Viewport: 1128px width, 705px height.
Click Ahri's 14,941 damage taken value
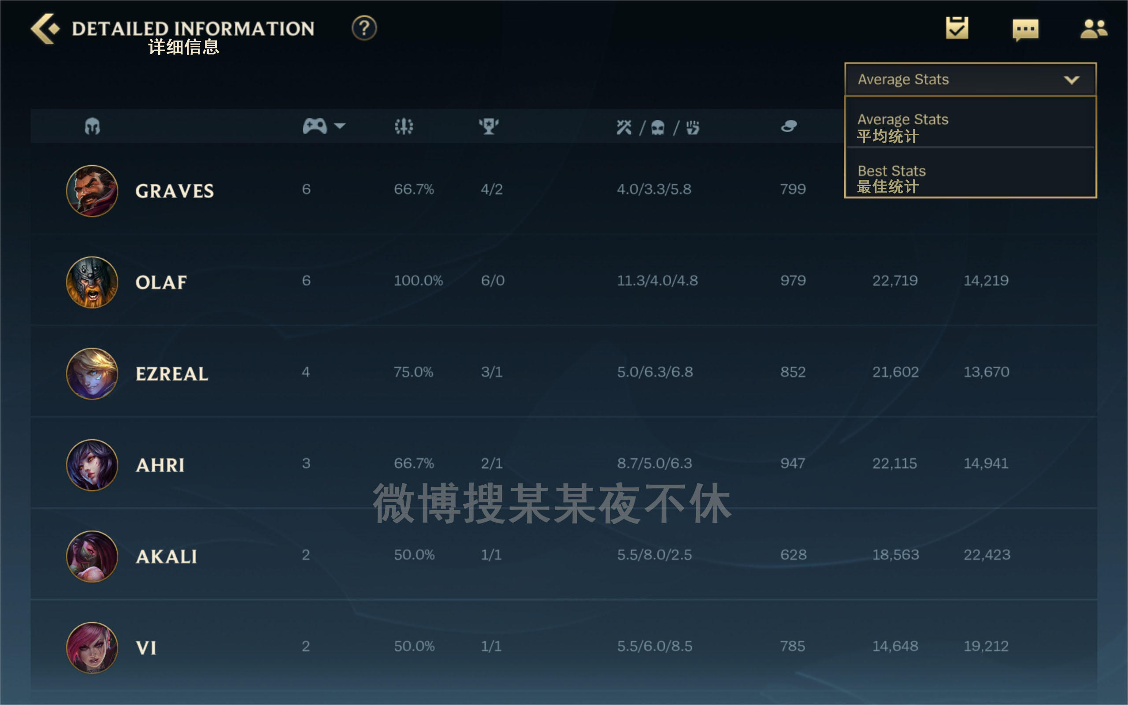coord(986,463)
